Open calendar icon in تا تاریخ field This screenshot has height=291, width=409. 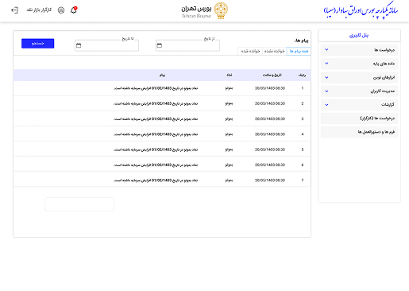(79, 45)
